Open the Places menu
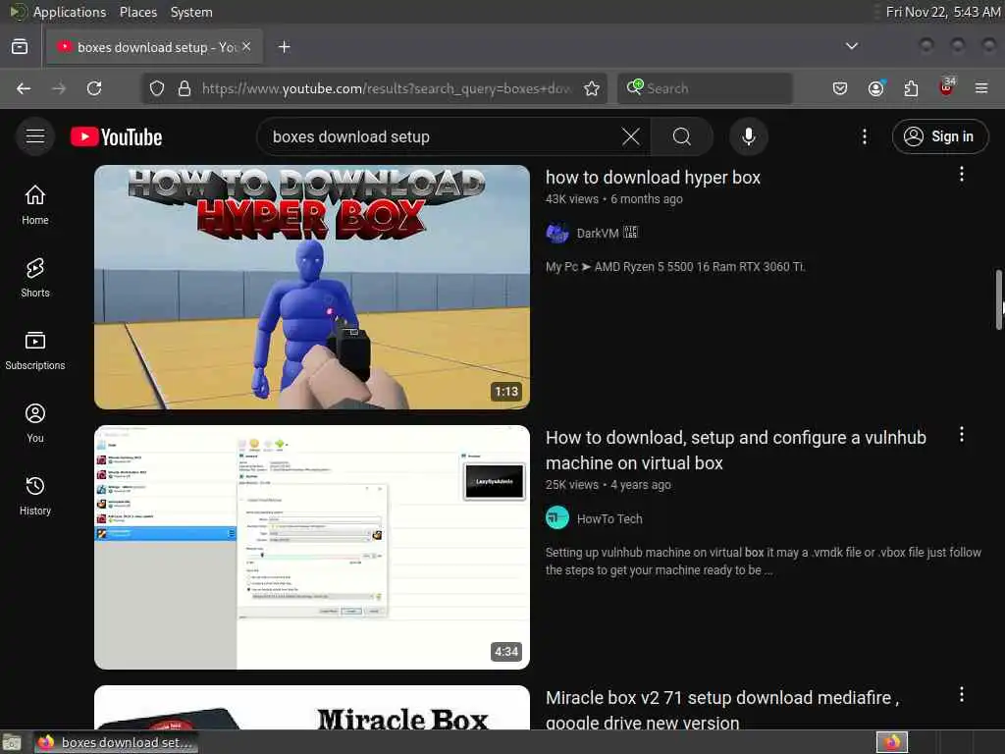 pyautogui.click(x=137, y=12)
